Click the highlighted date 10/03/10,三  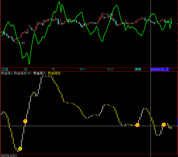(160, 69)
